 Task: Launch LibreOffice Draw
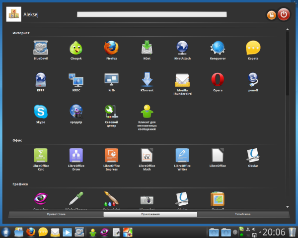pyautogui.click(x=76, y=159)
